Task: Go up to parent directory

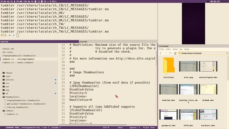Action: pos(170,53)
